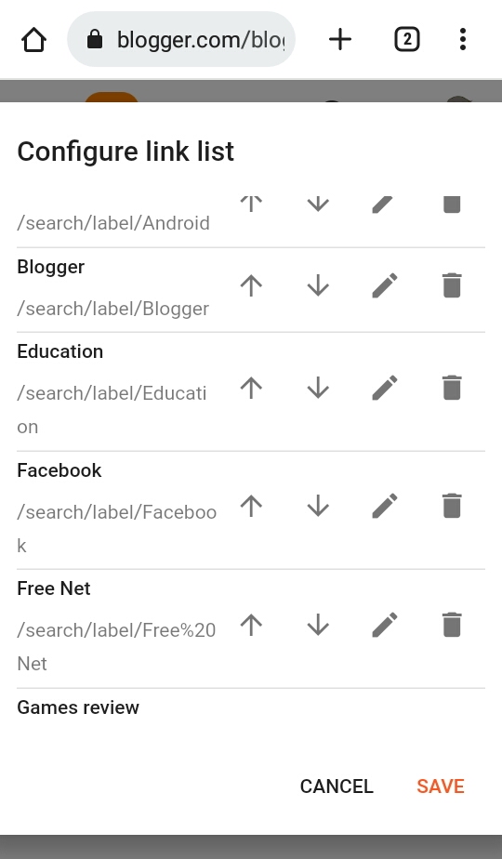The width and height of the screenshot is (502, 859).
Task: Edit the Facebook link entry
Action: 385,506
